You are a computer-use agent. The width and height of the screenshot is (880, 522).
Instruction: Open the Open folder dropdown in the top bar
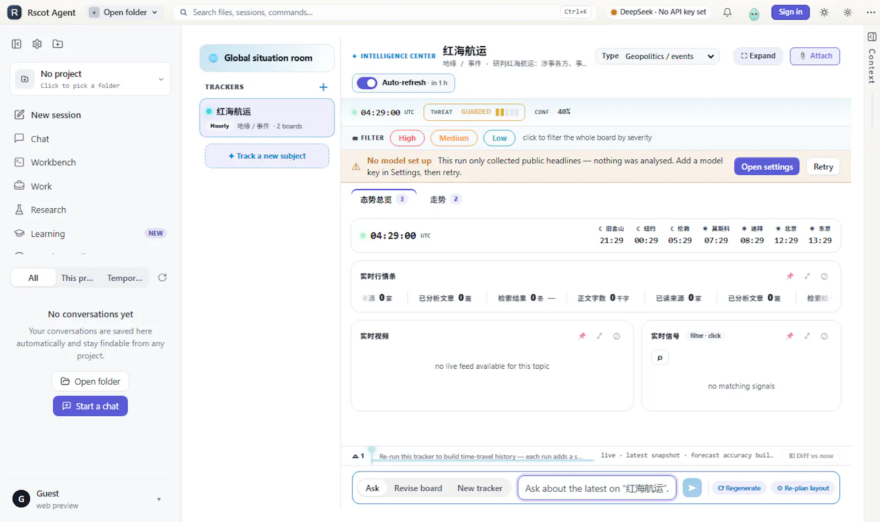[x=125, y=12]
